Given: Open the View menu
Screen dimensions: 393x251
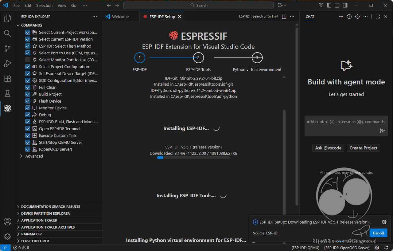Looking at the screenshot, I should pos(62,6).
